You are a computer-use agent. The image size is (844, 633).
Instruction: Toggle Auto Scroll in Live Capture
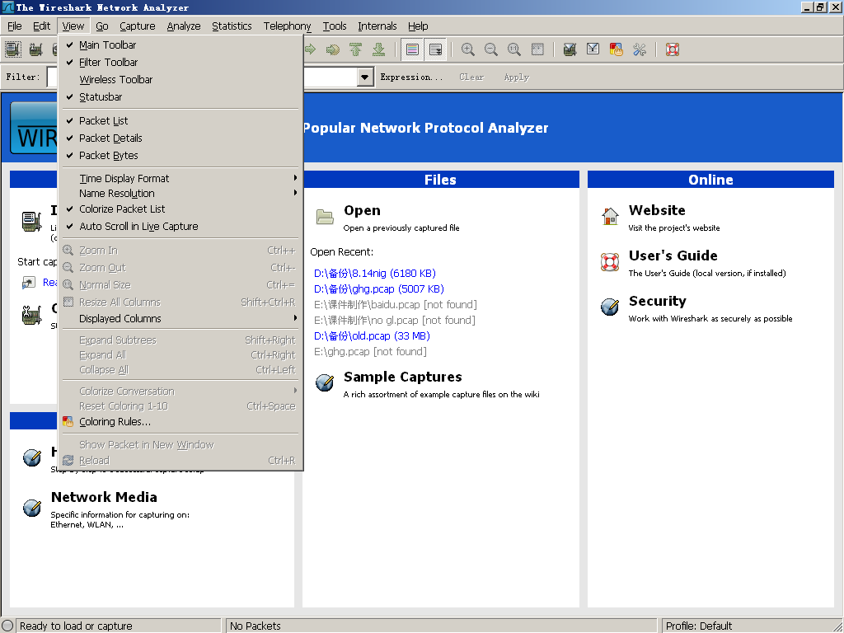(181, 226)
